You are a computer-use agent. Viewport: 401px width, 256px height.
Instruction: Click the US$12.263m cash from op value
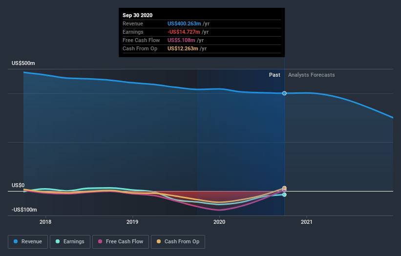(183, 48)
